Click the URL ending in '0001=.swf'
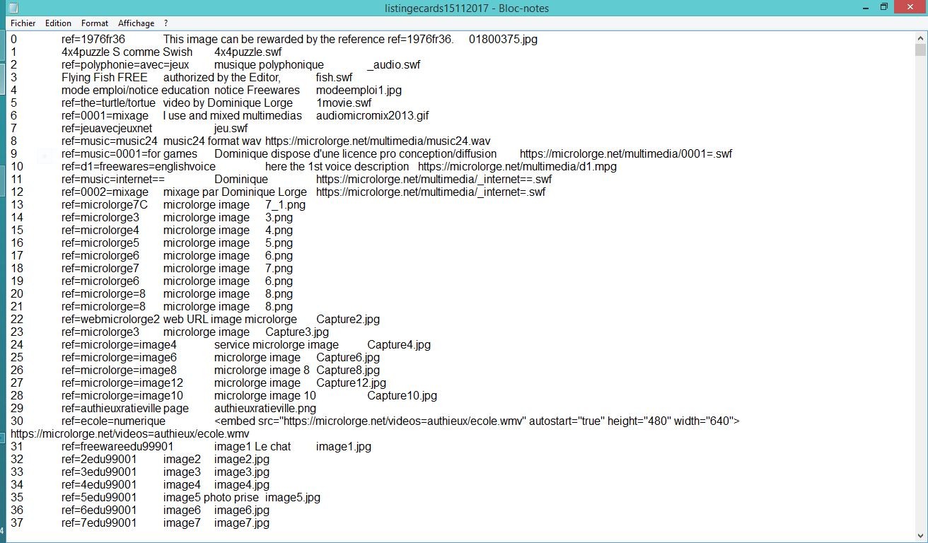This screenshot has height=543, width=928. (x=626, y=154)
